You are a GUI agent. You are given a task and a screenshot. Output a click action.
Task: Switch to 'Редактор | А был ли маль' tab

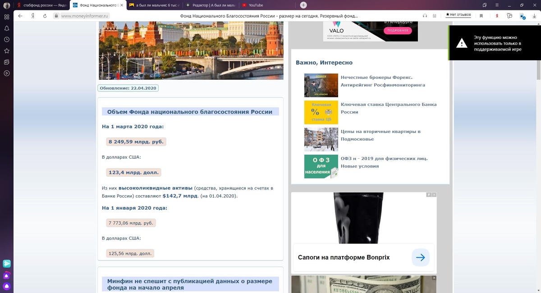coord(210,5)
